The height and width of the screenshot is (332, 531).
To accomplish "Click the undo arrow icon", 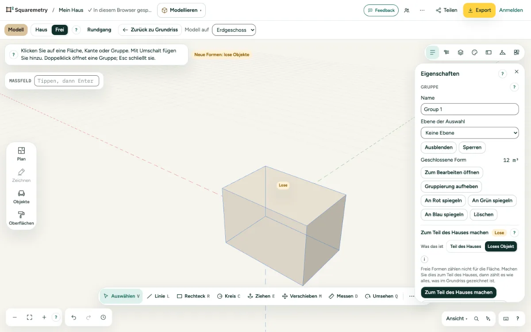I will click(x=74, y=317).
